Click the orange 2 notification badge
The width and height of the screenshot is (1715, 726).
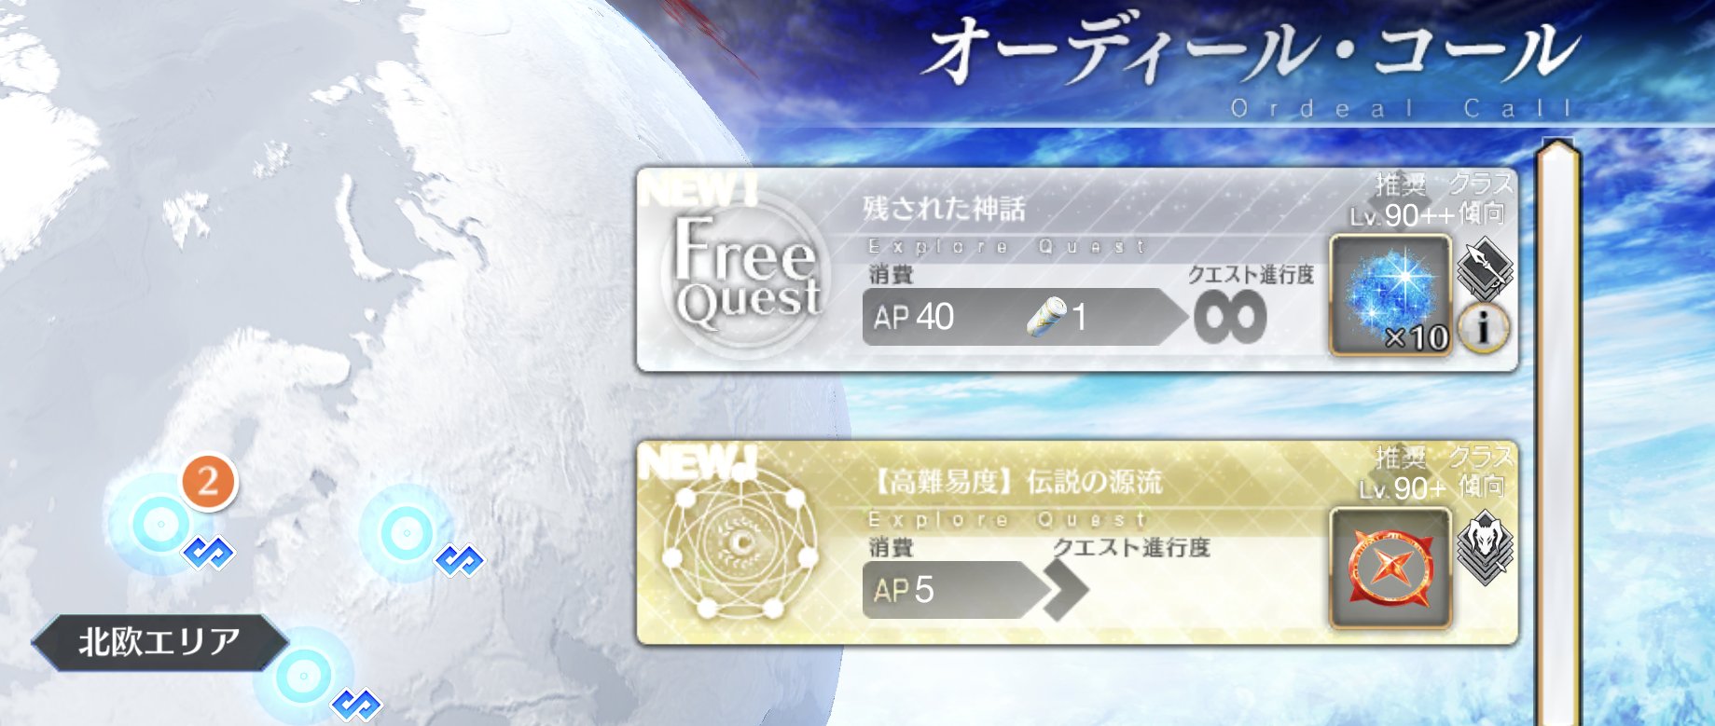coord(208,482)
